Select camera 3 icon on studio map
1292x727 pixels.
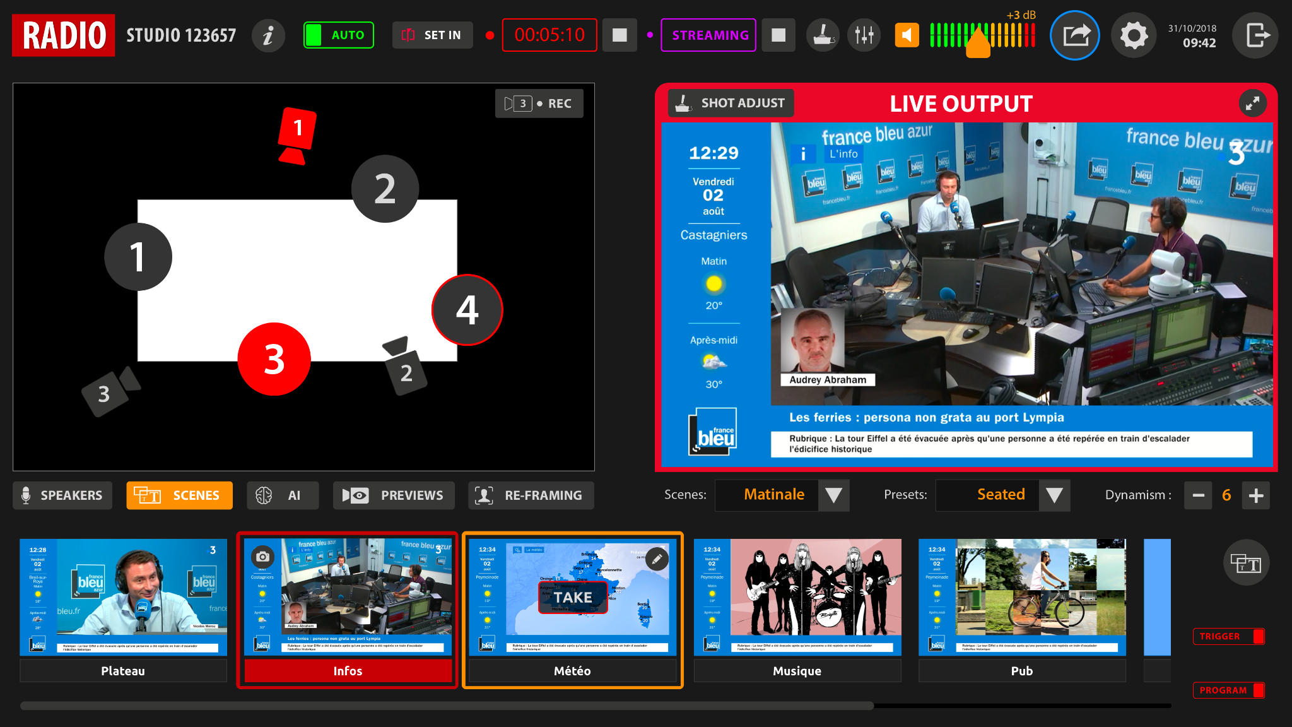pyautogui.click(x=110, y=392)
